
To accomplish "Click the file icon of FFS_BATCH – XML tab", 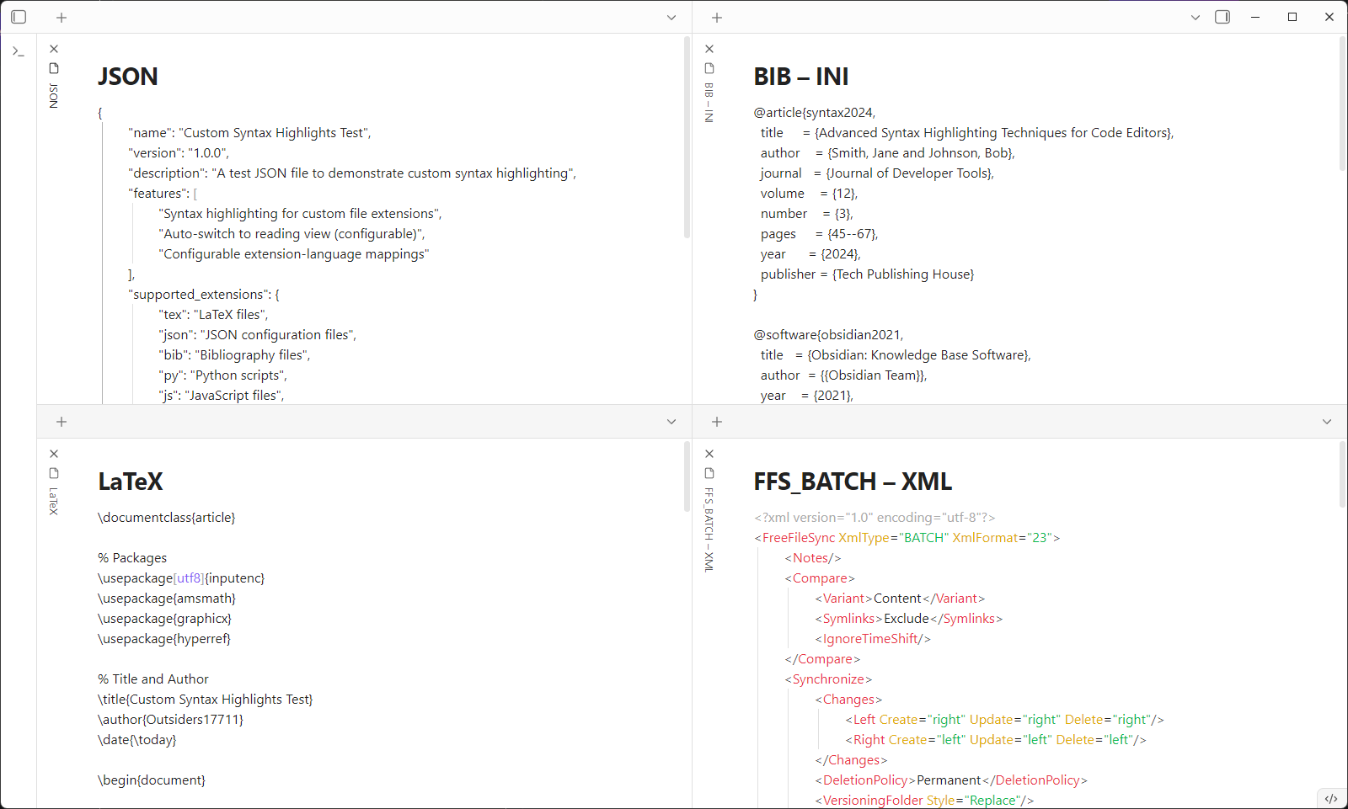I will pyautogui.click(x=709, y=473).
